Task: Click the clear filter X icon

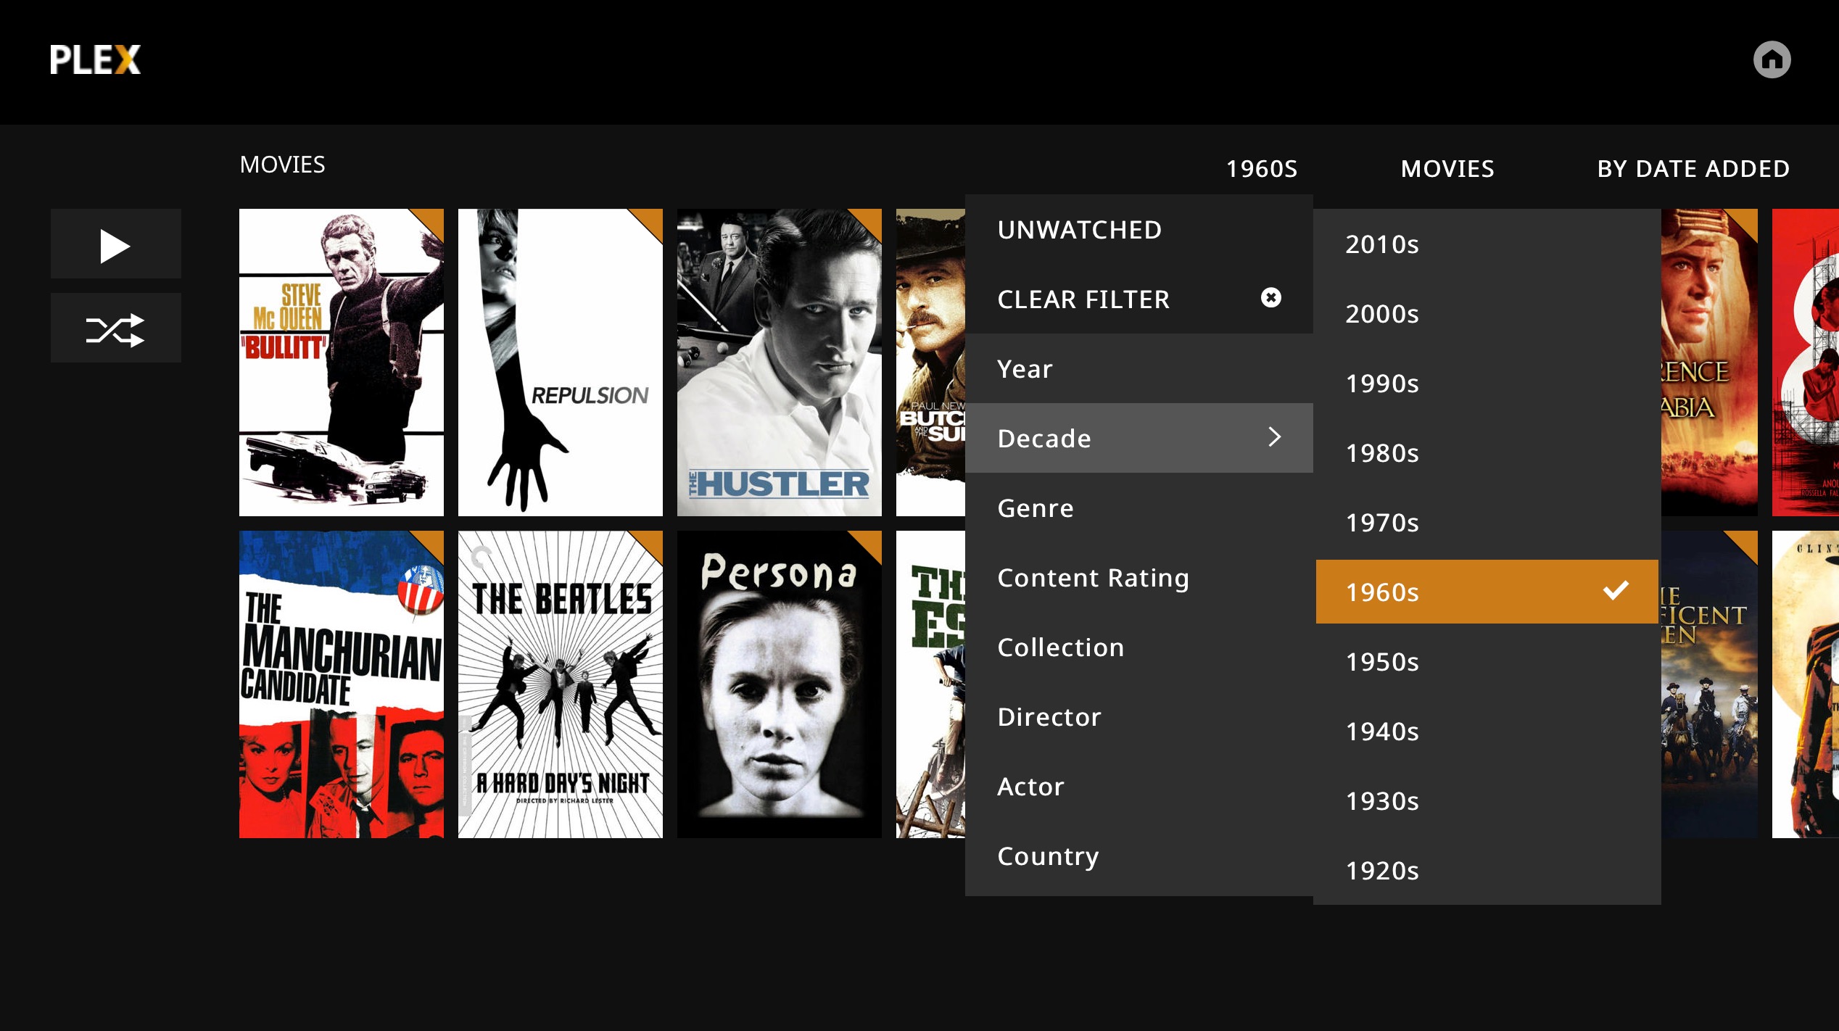Action: (1270, 298)
